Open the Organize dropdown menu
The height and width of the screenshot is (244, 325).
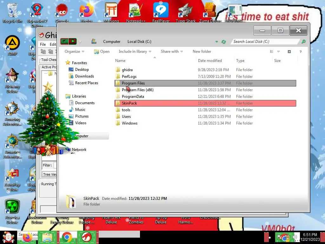(74, 51)
